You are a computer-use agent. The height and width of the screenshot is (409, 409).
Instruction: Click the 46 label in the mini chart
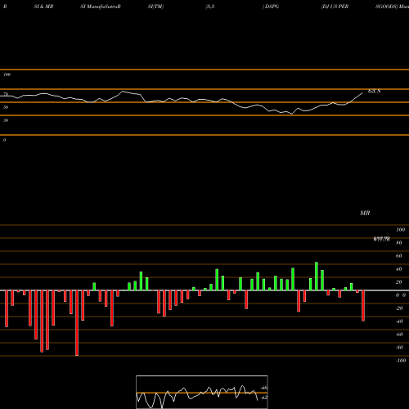264,388
